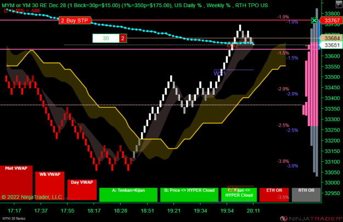Viewport: 343px width, 222px height.
Task: Click the ETH OR red indicator box
Action: point(274,195)
